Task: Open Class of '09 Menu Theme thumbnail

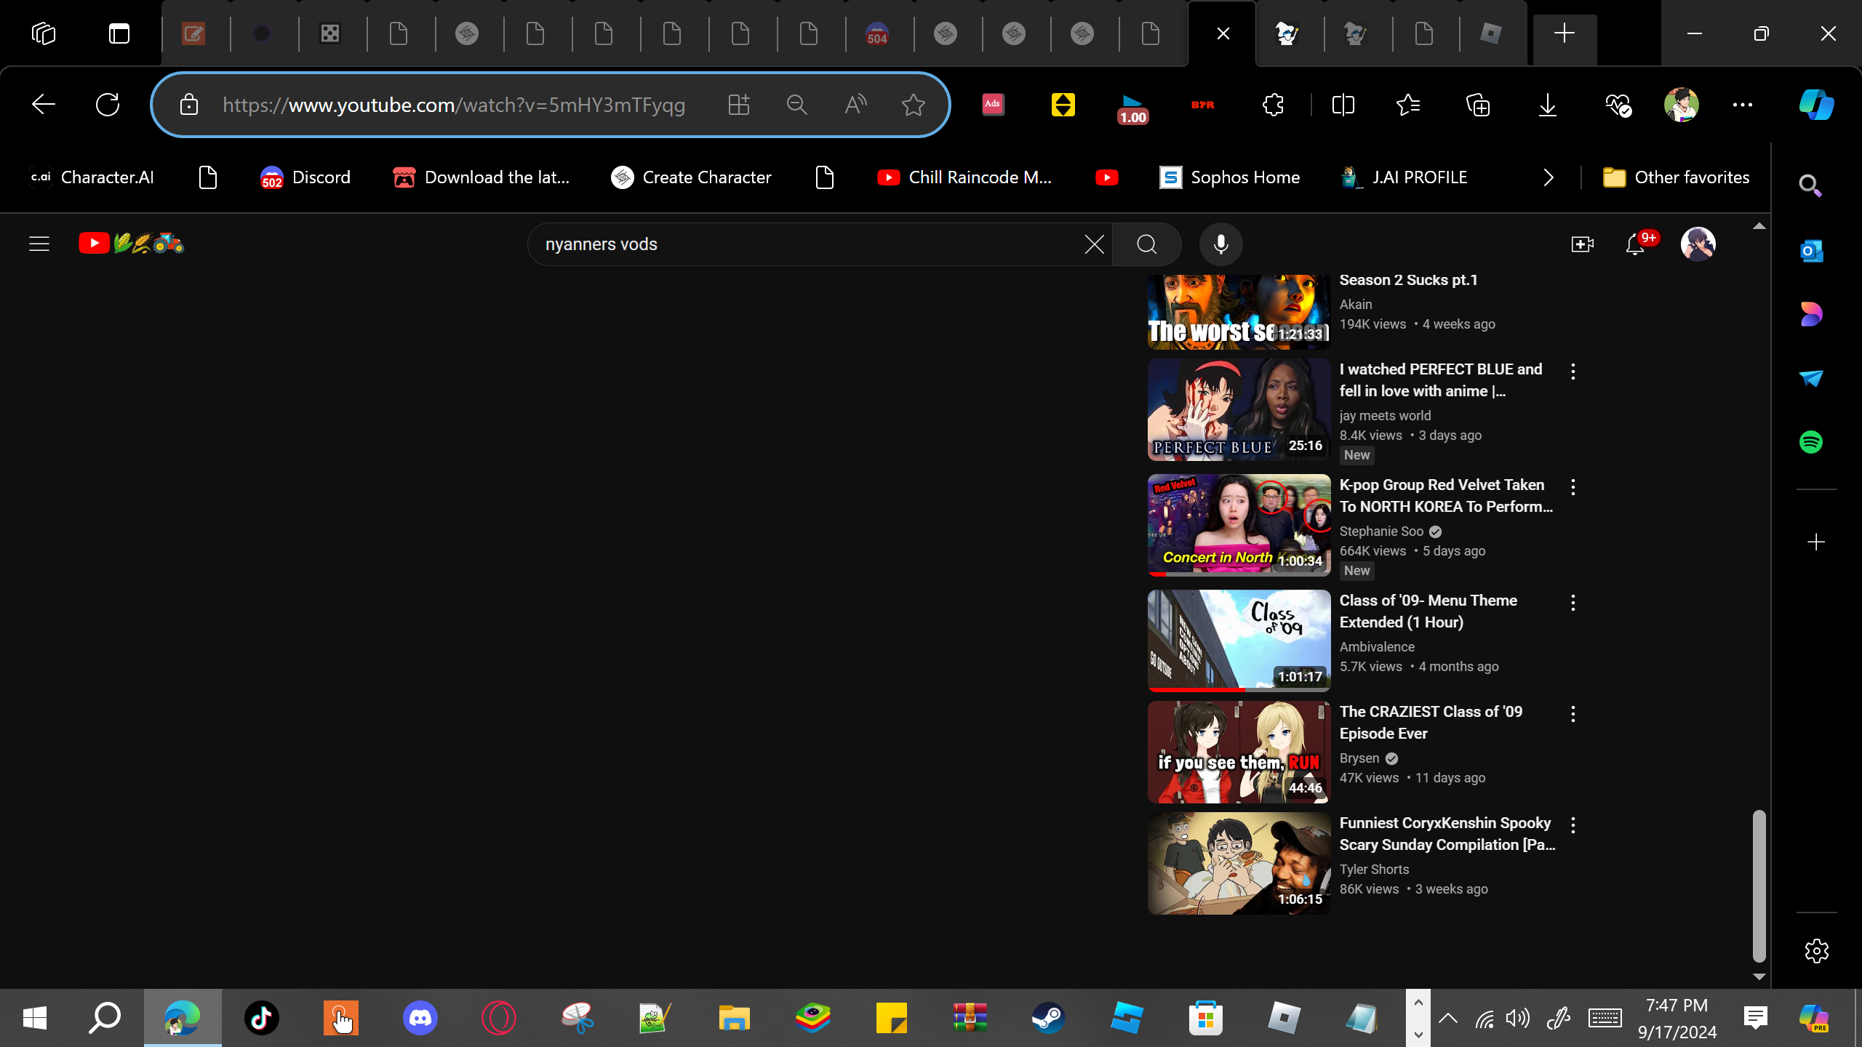Action: (1239, 640)
